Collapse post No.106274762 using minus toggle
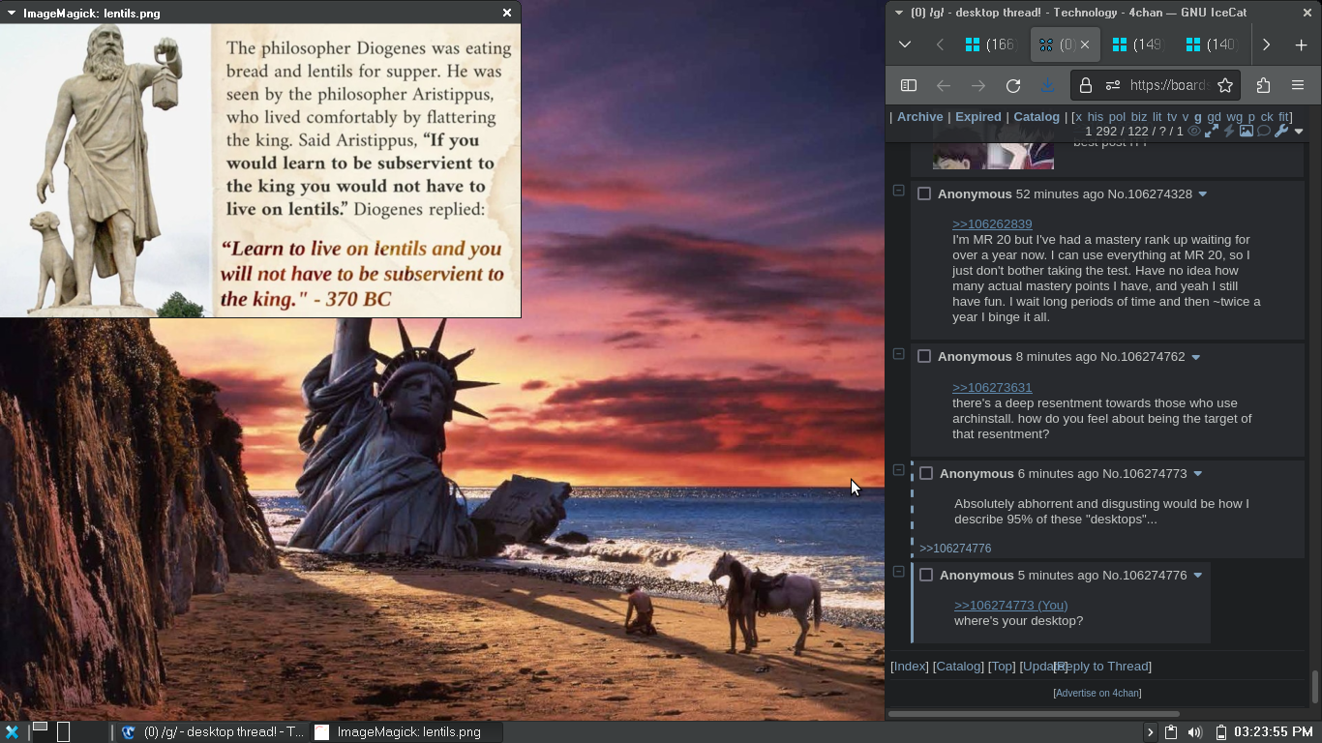The width and height of the screenshot is (1322, 743). point(898,354)
